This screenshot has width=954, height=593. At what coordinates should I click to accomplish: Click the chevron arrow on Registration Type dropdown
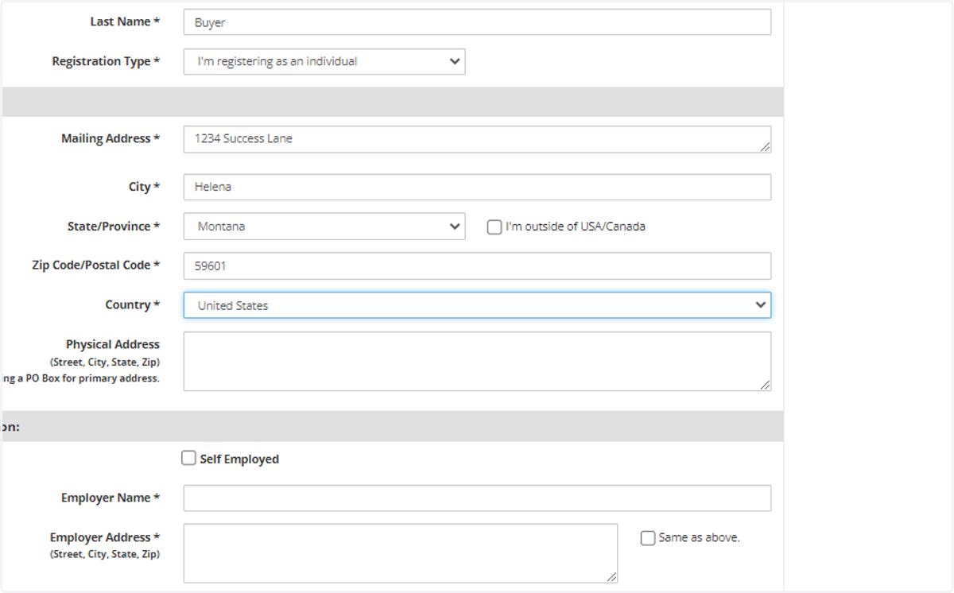point(455,61)
